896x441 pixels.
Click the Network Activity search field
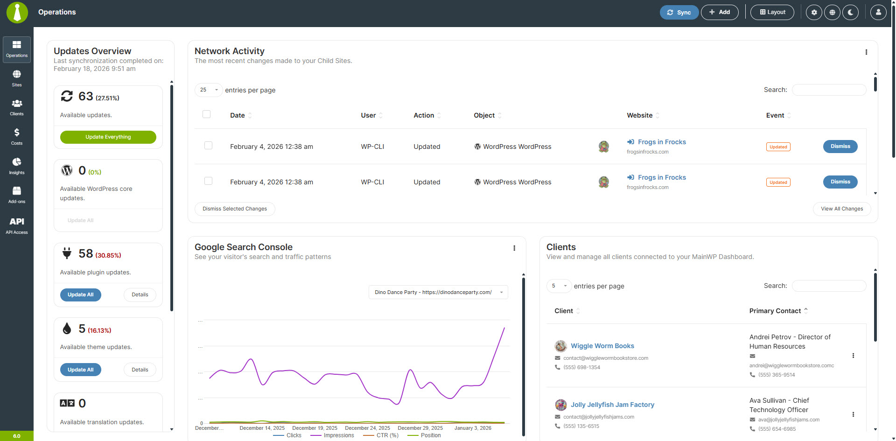829,90
